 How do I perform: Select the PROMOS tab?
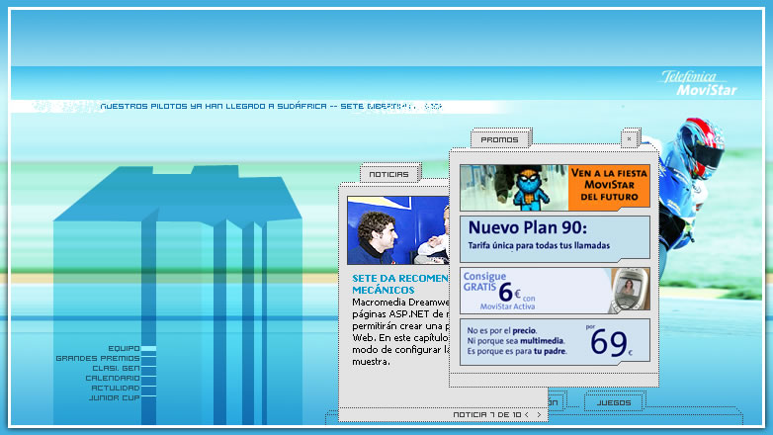(x=500, y=139)
